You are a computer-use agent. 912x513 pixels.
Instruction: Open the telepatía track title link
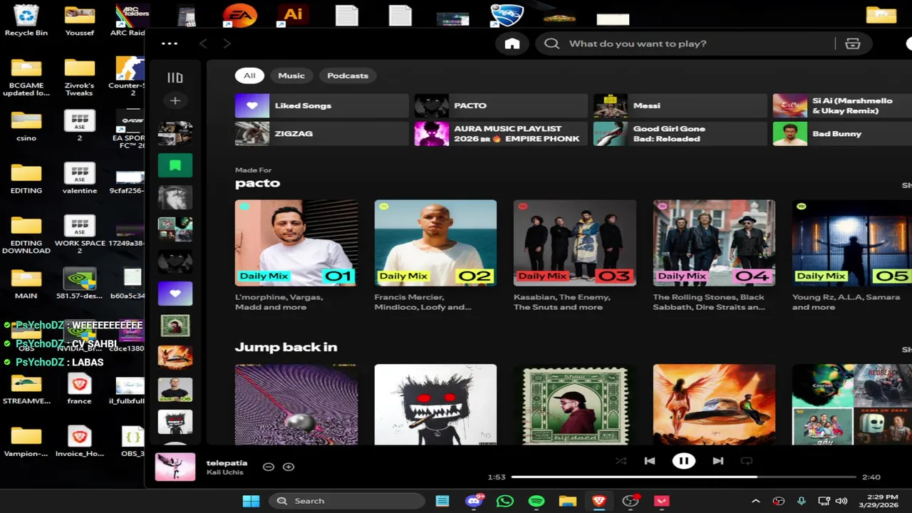227,462
